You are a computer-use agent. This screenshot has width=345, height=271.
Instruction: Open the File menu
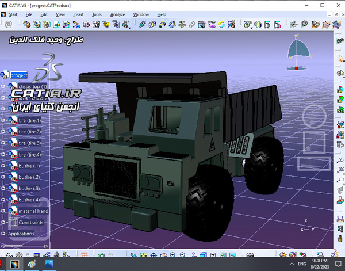pyautogui.click(x=29, y=14)
